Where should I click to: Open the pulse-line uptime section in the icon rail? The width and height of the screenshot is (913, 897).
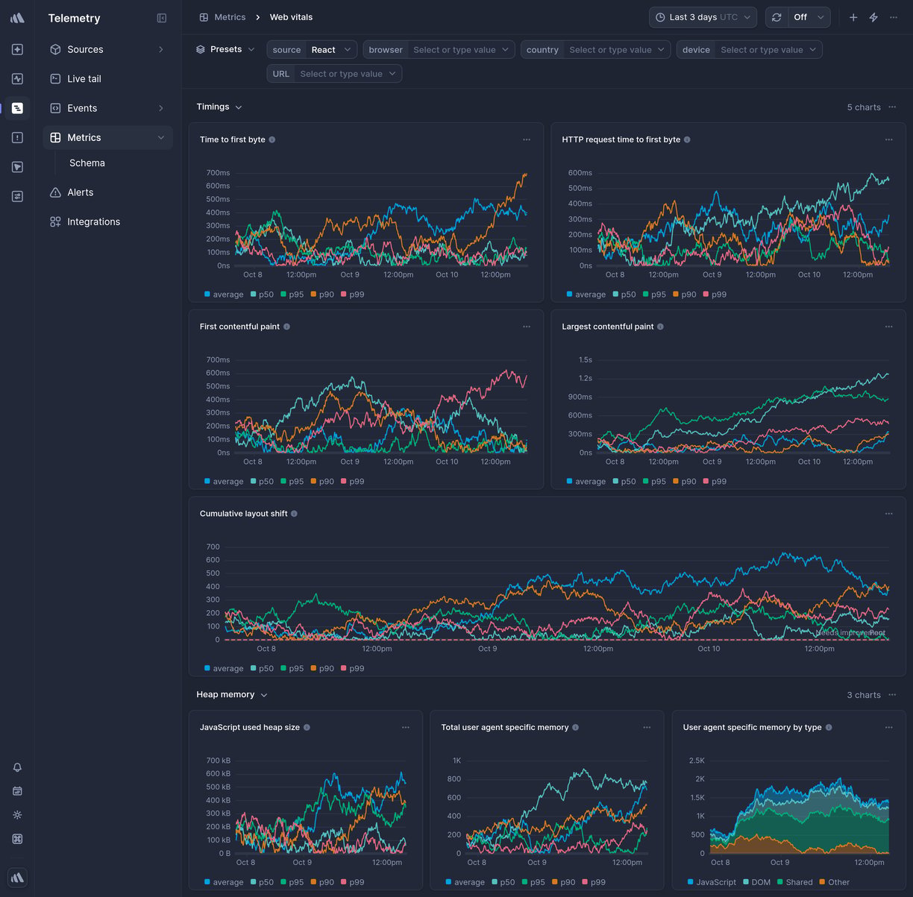tap(17, 78)
